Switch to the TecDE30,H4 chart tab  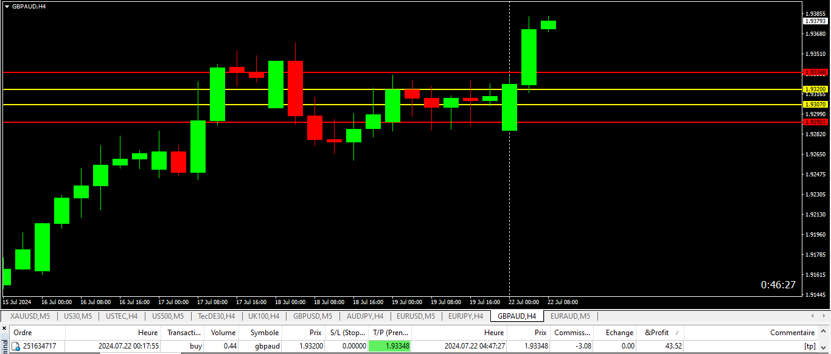216,316
